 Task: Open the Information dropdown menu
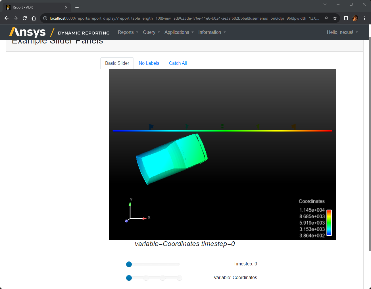pos(212,32)
